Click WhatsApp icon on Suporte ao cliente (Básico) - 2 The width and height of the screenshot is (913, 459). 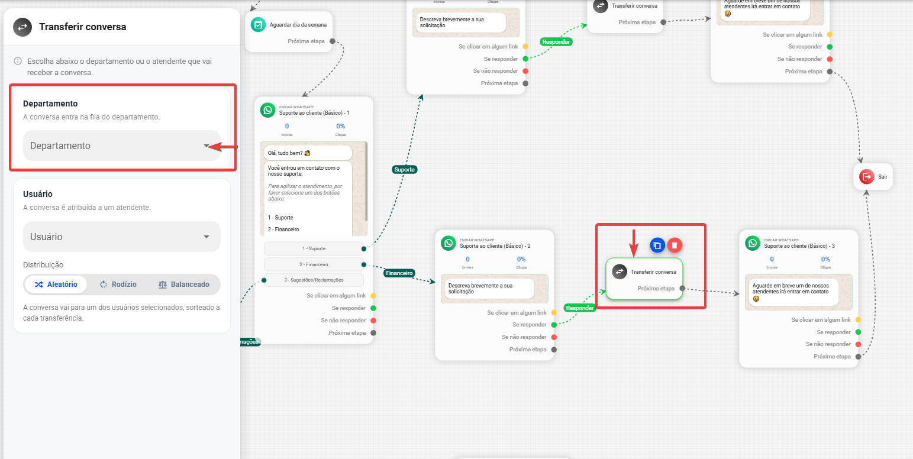tap(449, 243)
